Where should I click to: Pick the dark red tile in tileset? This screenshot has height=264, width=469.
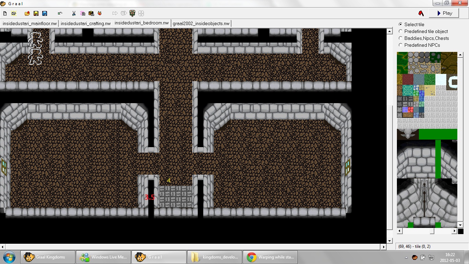point(408,79)
